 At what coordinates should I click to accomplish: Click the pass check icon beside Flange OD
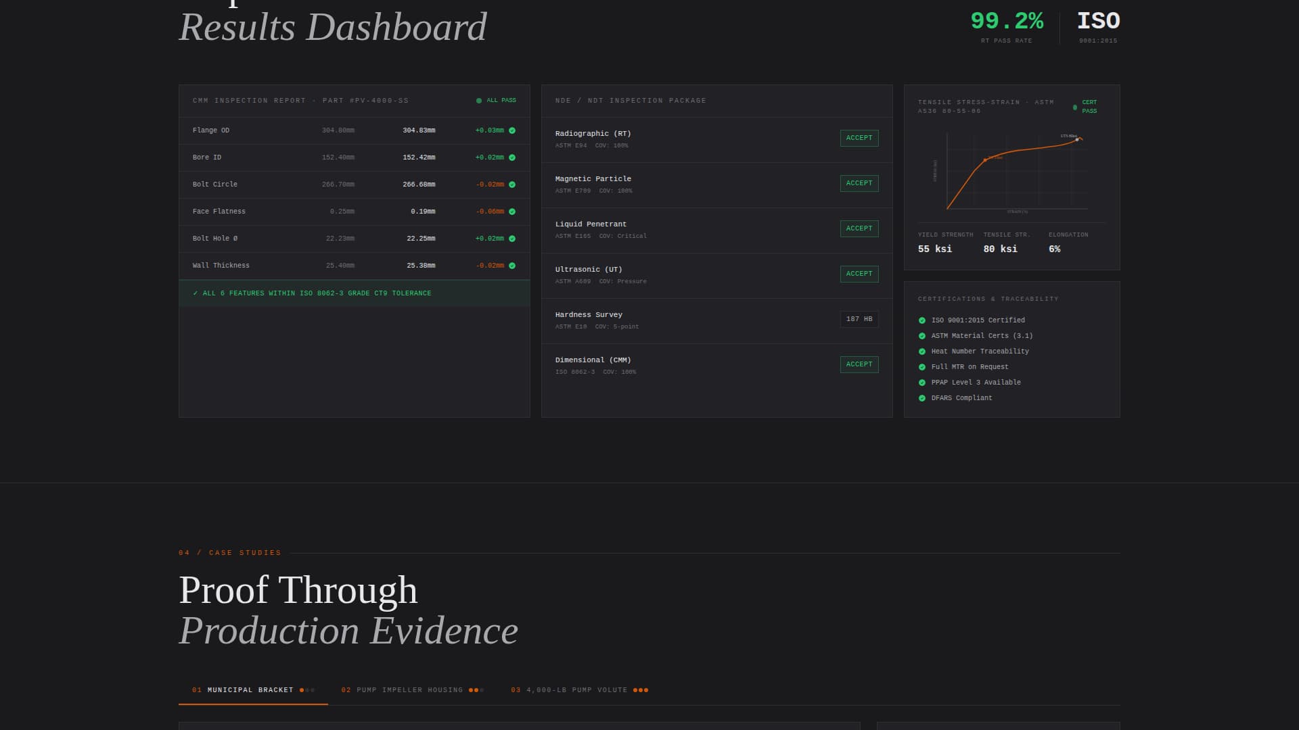coord(512,130)
